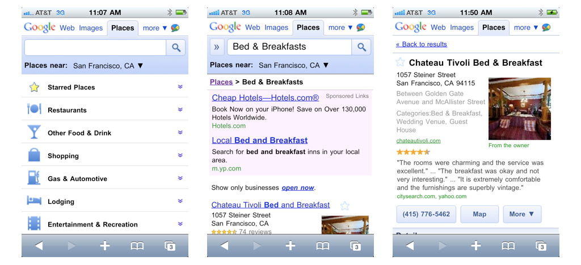
Task: Tap the search magnifier button beside Bed & Breakfasts
Action: [x=361, y=47]
